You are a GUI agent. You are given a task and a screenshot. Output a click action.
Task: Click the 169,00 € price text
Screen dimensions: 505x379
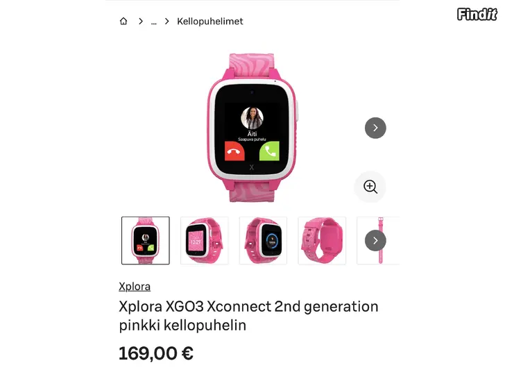pos(156,353)
